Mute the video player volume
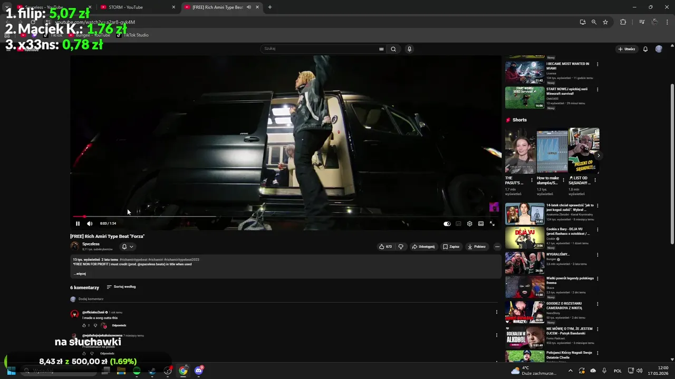This screenshot has height=379, width=675. [x=90, y=224]
